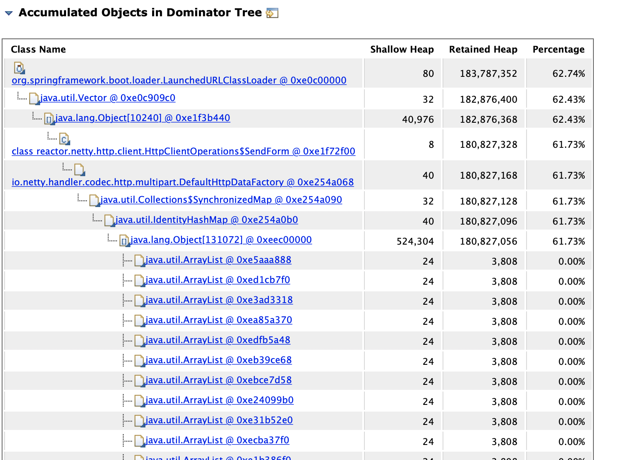Open java.util.ArrayList @ 0xe5aaa888 link
This screenshot has width=621, height=460.
218,260
